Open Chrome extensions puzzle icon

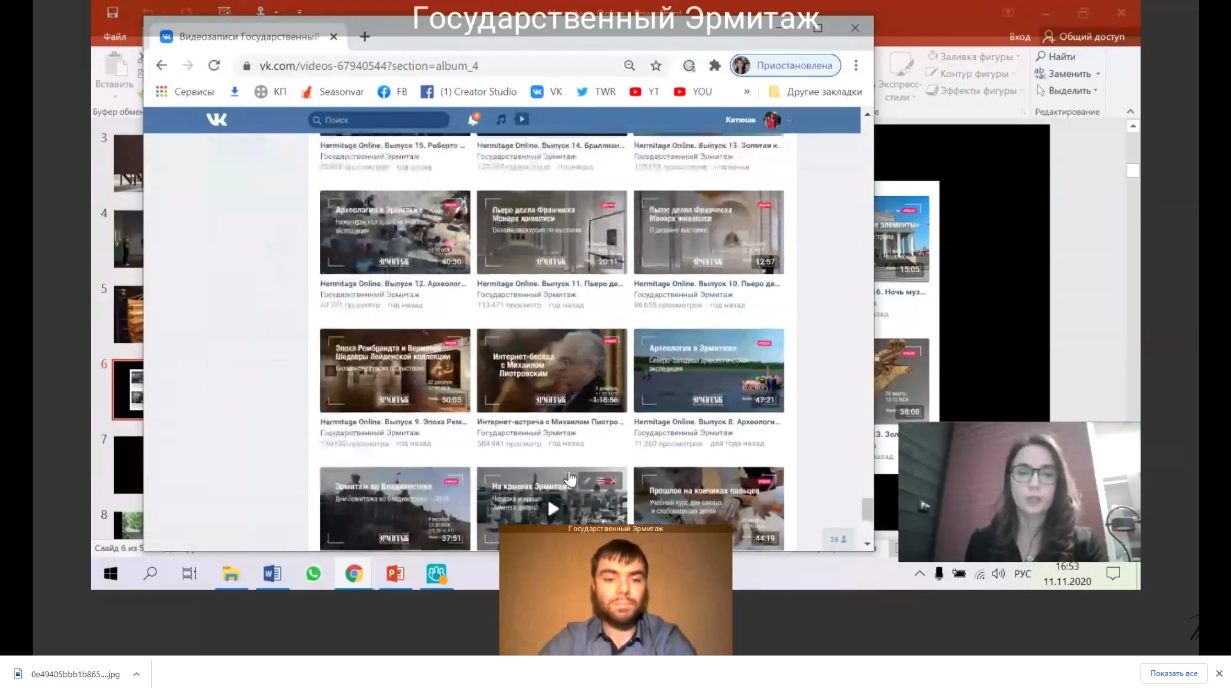(715, 65)
